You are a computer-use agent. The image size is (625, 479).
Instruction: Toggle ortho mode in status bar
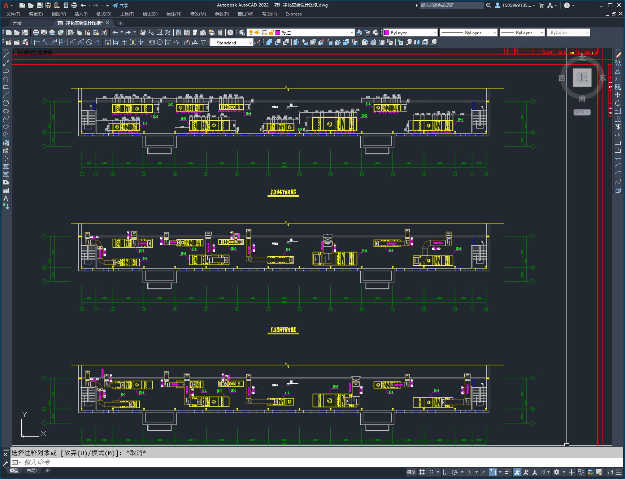pyautogui.click(x=446, y=472)
